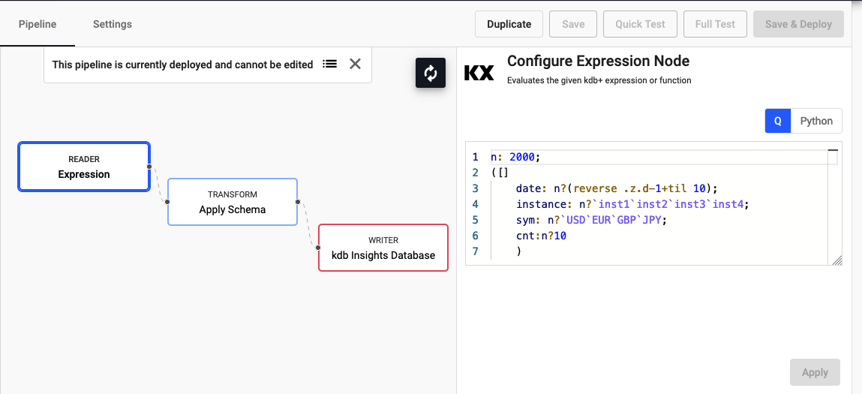
Task: Click line number 2 in editor
Action: pyautogui.click(x=476, y=173)
